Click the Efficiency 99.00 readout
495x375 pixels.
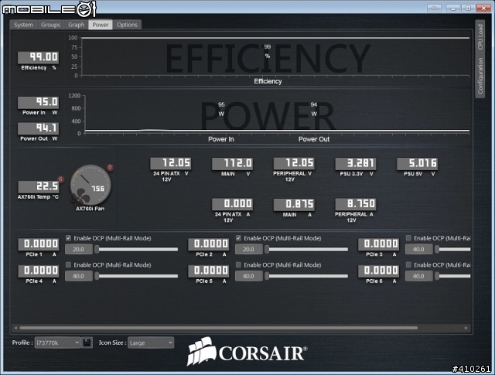tap(38, 57)
